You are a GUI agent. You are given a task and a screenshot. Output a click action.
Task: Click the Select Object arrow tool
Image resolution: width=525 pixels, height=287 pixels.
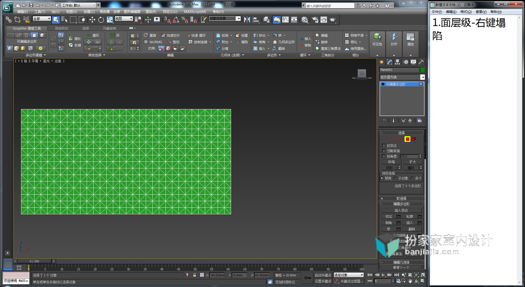56,20
